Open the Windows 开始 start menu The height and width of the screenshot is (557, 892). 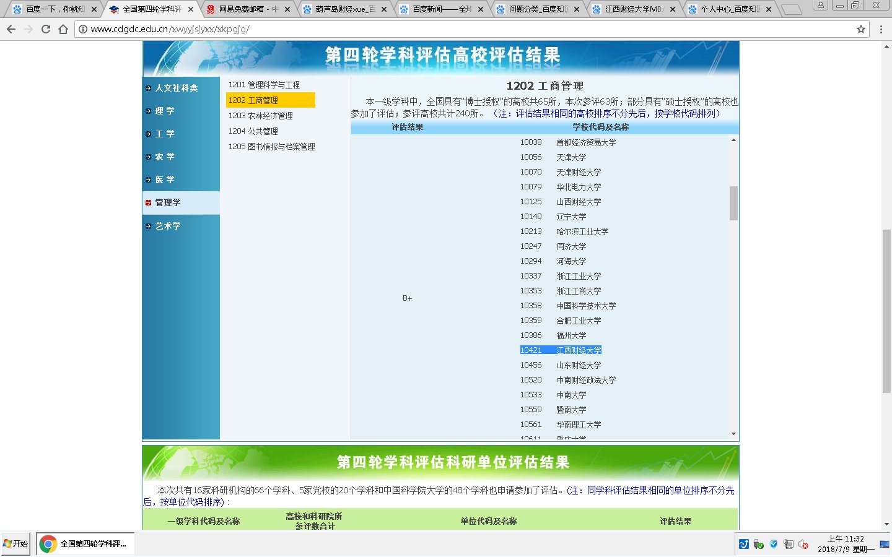pyautogui.click(x=13, y=543)
